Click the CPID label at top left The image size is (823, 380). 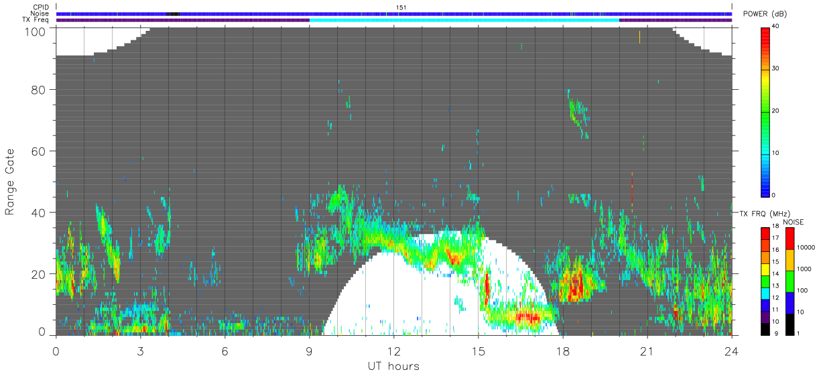point(41,7)
